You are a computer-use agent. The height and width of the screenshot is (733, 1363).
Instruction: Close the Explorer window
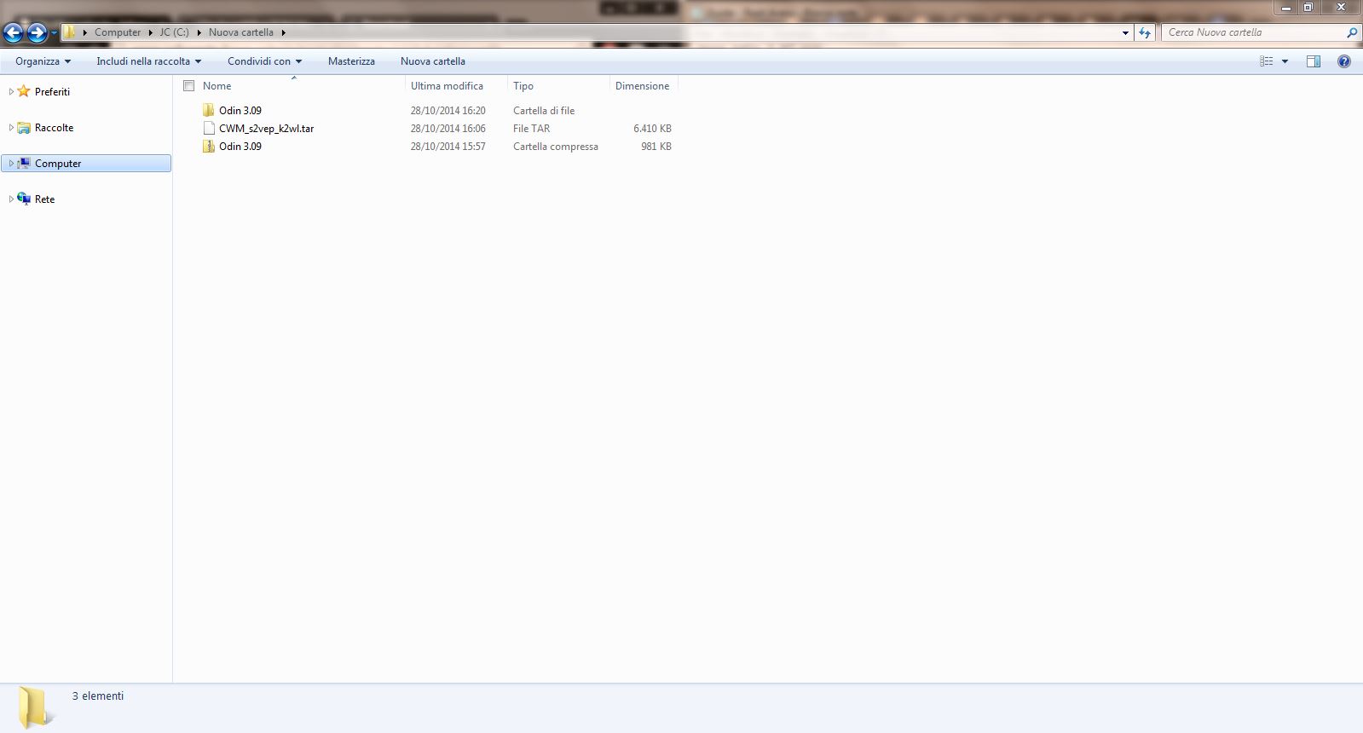1341,8
